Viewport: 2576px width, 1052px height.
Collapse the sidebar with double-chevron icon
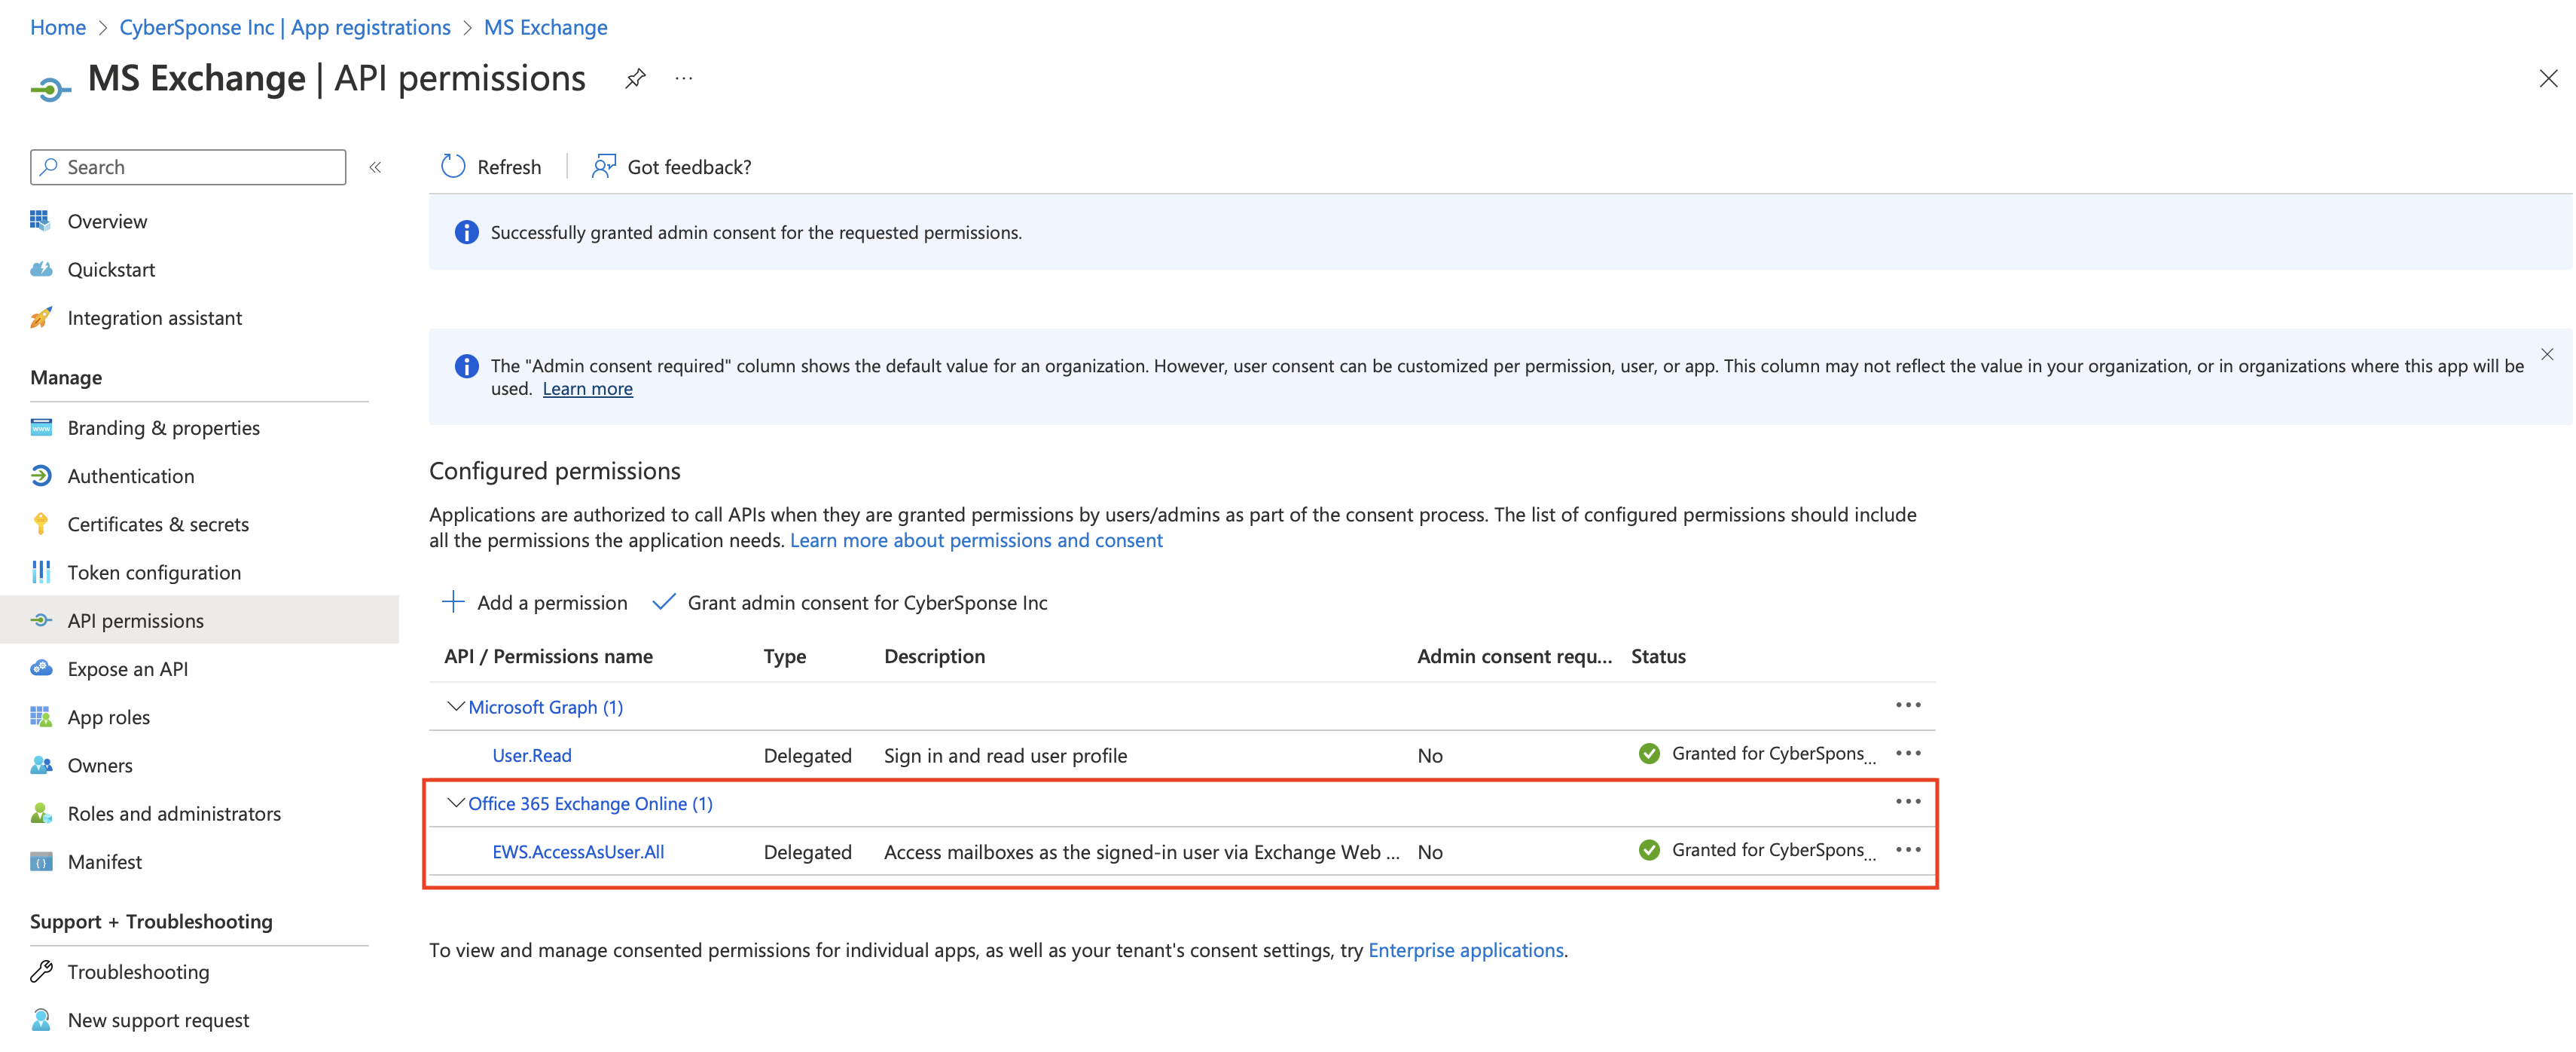coord(375,167)
